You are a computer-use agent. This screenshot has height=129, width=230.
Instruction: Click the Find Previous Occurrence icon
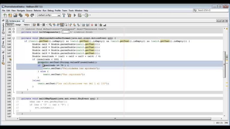coord(54,25)
